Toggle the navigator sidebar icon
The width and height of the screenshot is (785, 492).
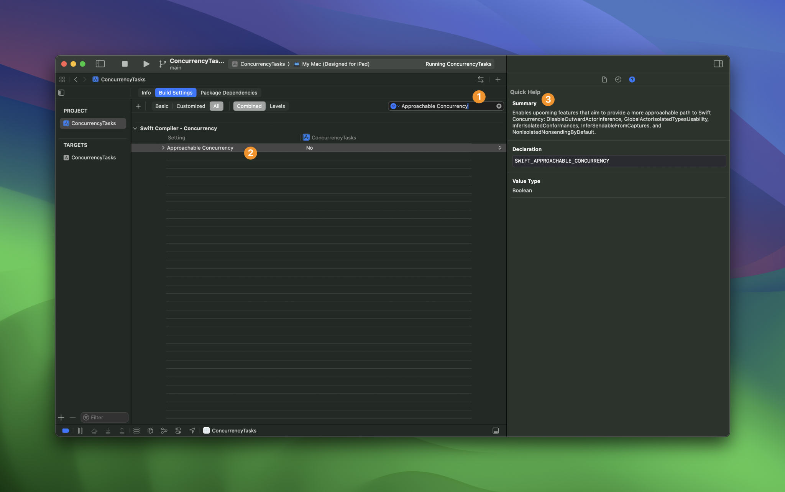pos(100,64)
